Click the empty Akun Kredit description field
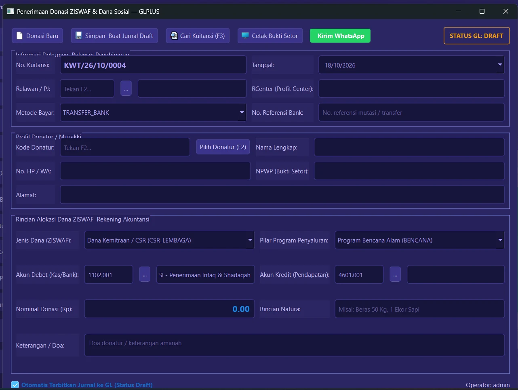This screenshot has width=518, height=390. [456, 274]
